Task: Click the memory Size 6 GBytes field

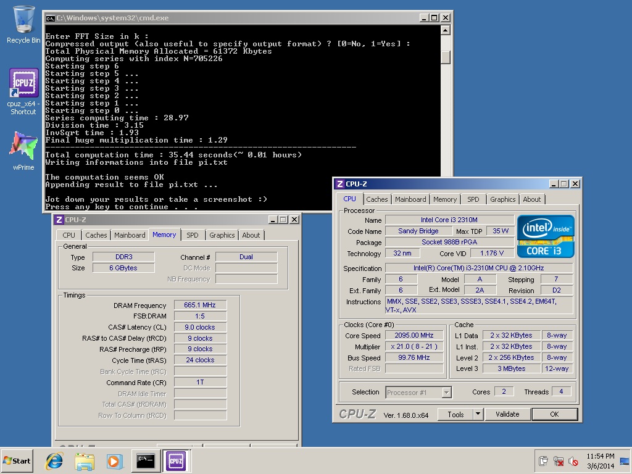Action: click(x=123, y=268)
